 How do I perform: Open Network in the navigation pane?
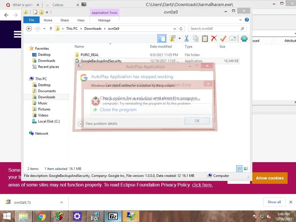[42, 134]
